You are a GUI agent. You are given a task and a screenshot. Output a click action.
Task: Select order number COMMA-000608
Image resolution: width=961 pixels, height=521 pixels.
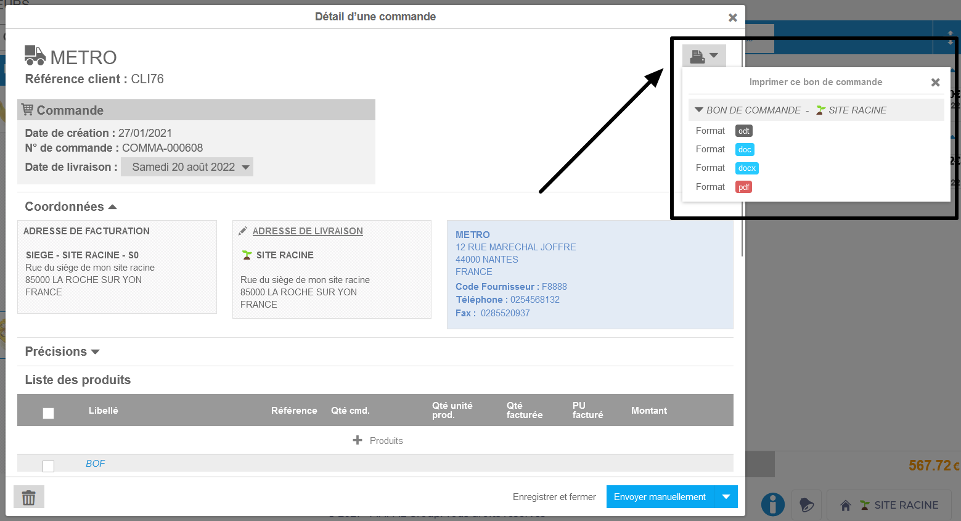(162, 148)
